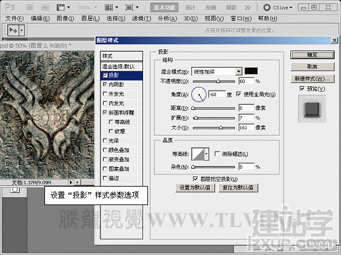Image resolution: width=341 pixels, height=255 pixels.
Task: Open the 滤镜(T) menu
Action: [x=141, y=18]
